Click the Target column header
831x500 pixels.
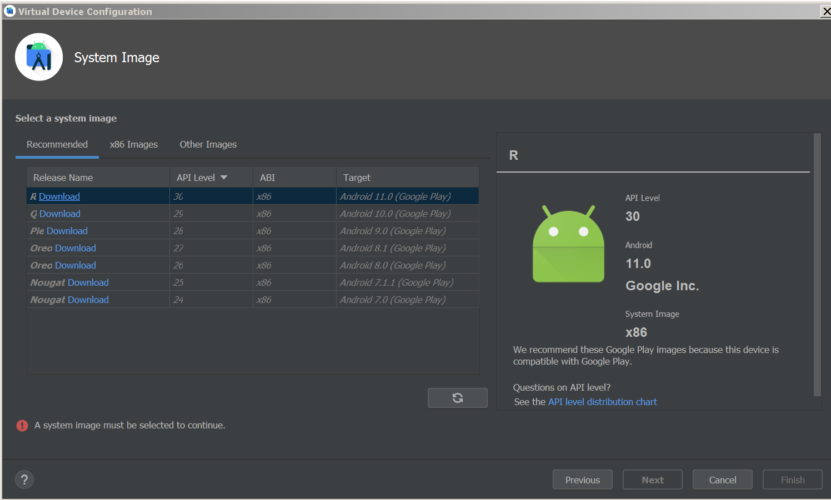pyautogui.click(x=408, y=178)
